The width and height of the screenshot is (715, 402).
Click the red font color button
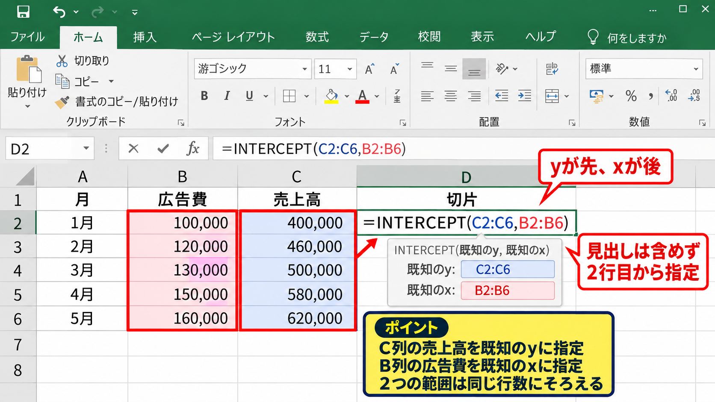click(362, 96)
